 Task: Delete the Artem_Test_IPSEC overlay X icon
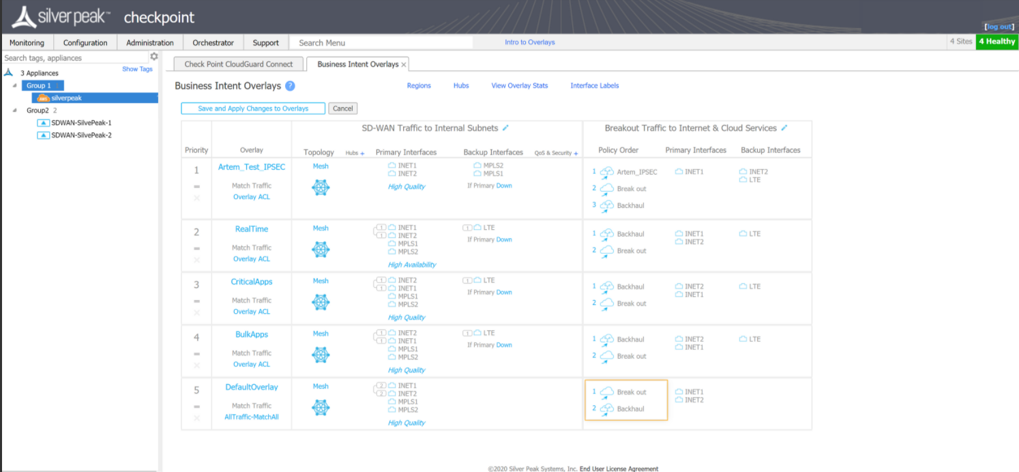[197, 198]
